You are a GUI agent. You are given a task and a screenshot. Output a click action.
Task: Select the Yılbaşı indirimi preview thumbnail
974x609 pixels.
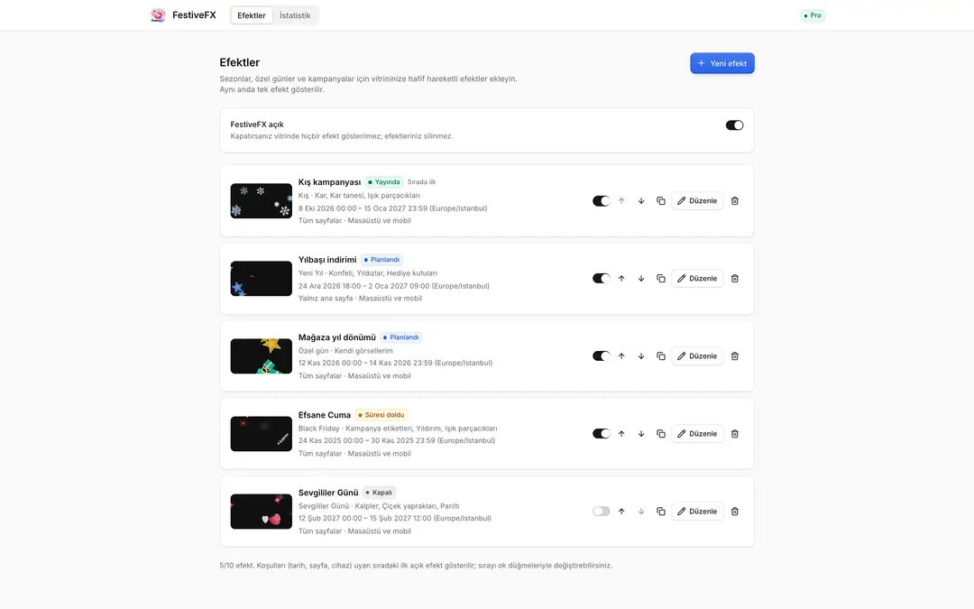pyautogui.click(x=261, y=279)
